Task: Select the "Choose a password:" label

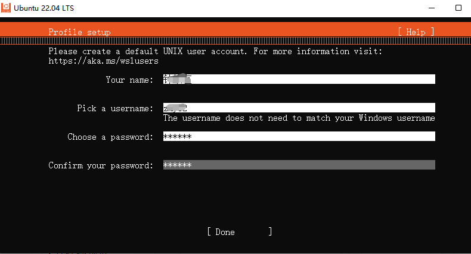Action: coord(110,137)
